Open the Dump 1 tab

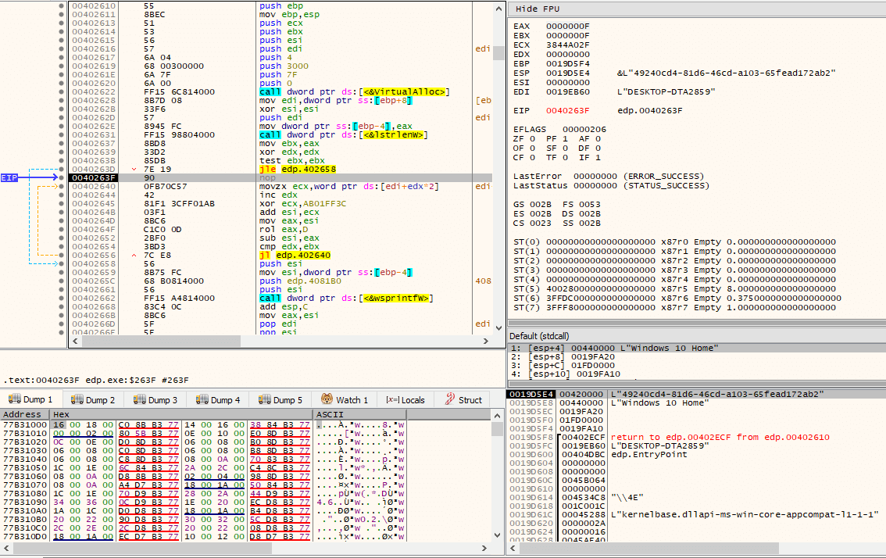pos(30,399)
